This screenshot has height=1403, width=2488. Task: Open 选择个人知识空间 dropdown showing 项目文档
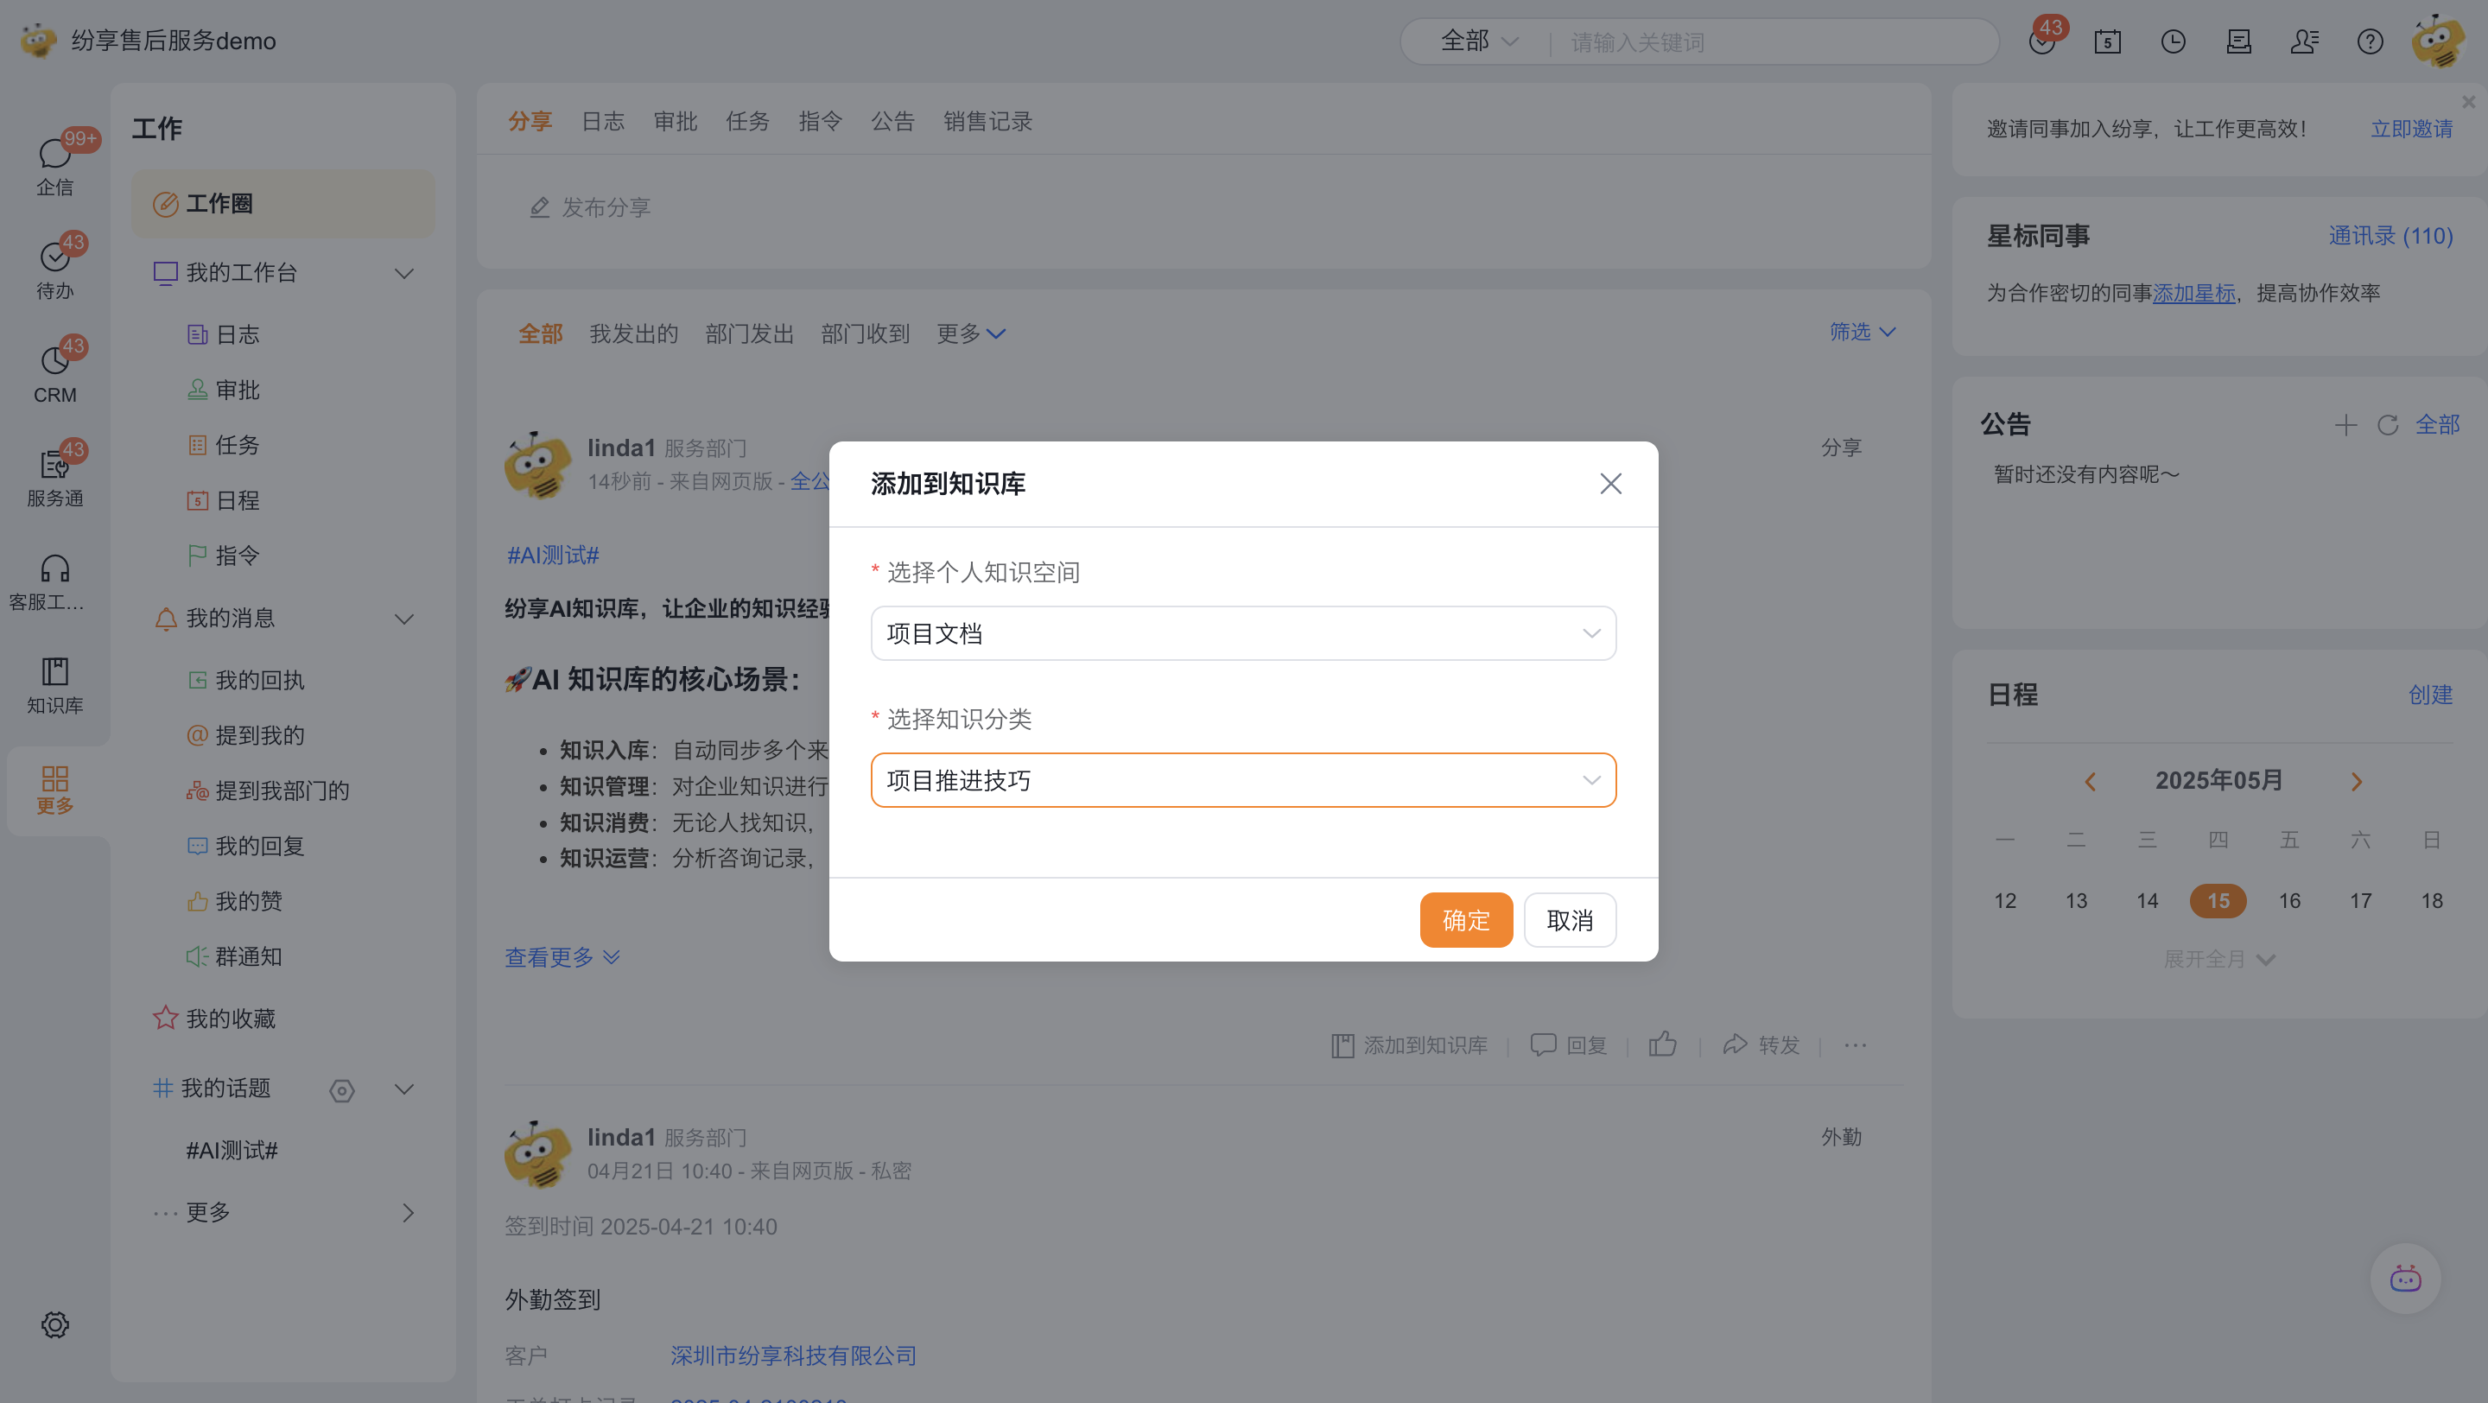[1243, 633]
